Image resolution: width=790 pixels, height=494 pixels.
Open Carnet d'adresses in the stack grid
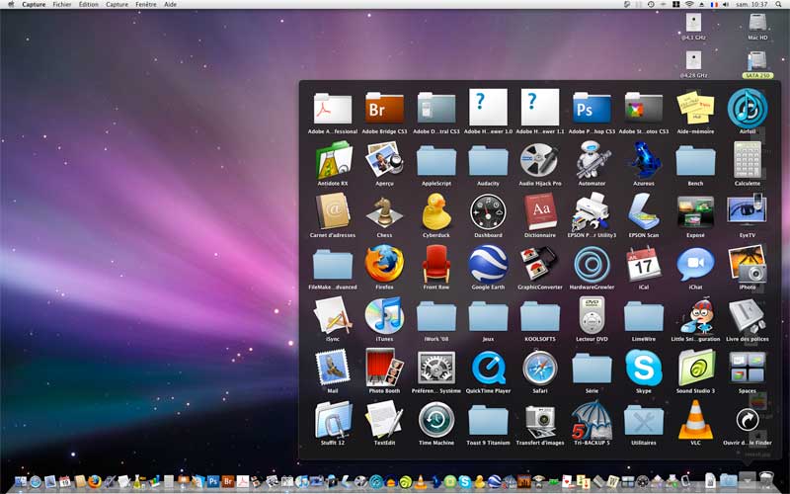point(333,211)
